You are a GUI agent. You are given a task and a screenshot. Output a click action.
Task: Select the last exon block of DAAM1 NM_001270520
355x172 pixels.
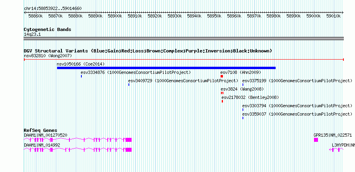point(128,140)
